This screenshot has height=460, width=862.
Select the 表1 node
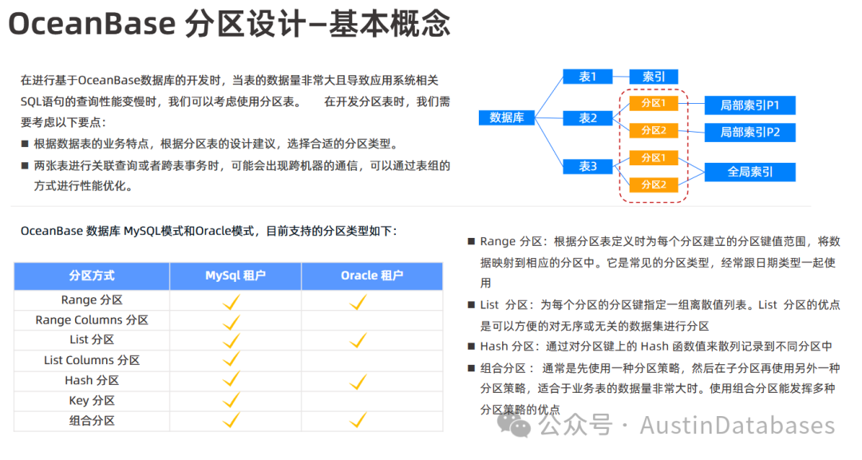[x=587, y=77]
